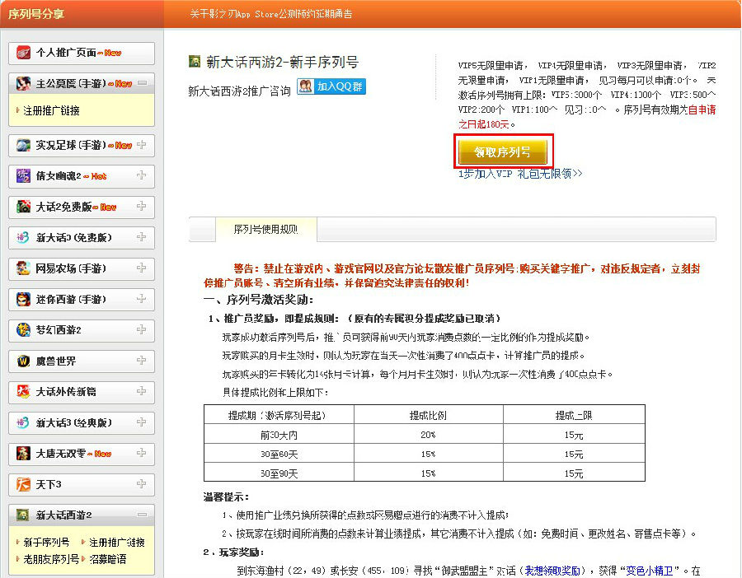Click the 天下3 orange icon
Screen dimensions: 742x578
(x=23, y=484)
